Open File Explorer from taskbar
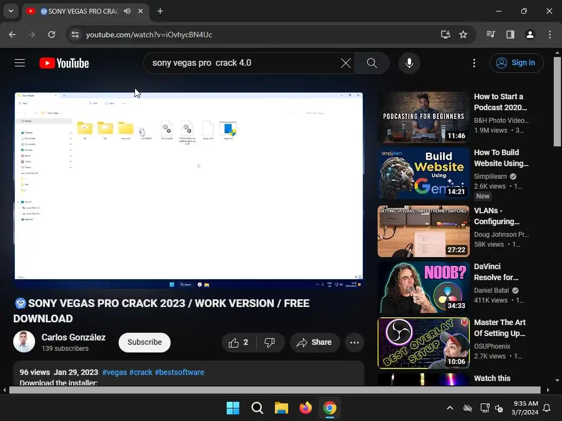 tap(282, 408)
